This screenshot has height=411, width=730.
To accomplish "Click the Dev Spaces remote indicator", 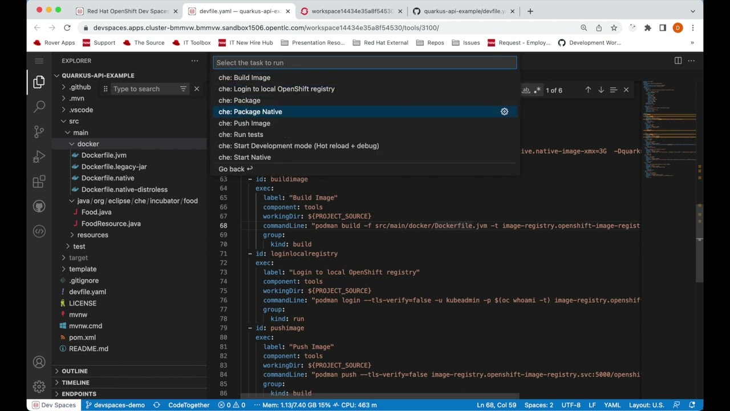I will (54, 405).
